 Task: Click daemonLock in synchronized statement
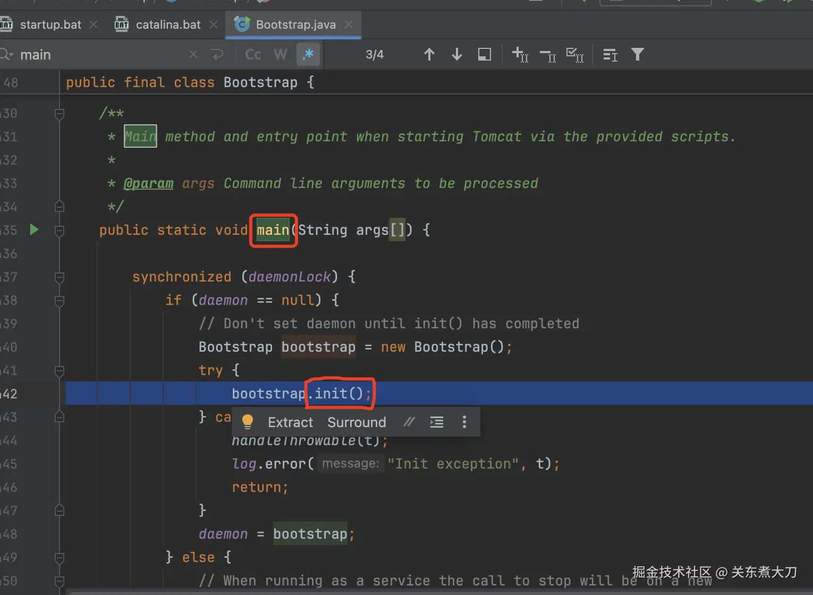pos(290,277)
